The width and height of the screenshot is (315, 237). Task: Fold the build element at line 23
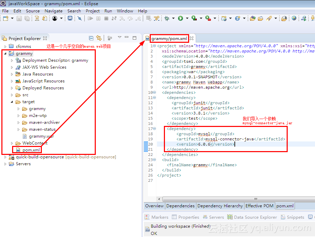tap(155, 160)
